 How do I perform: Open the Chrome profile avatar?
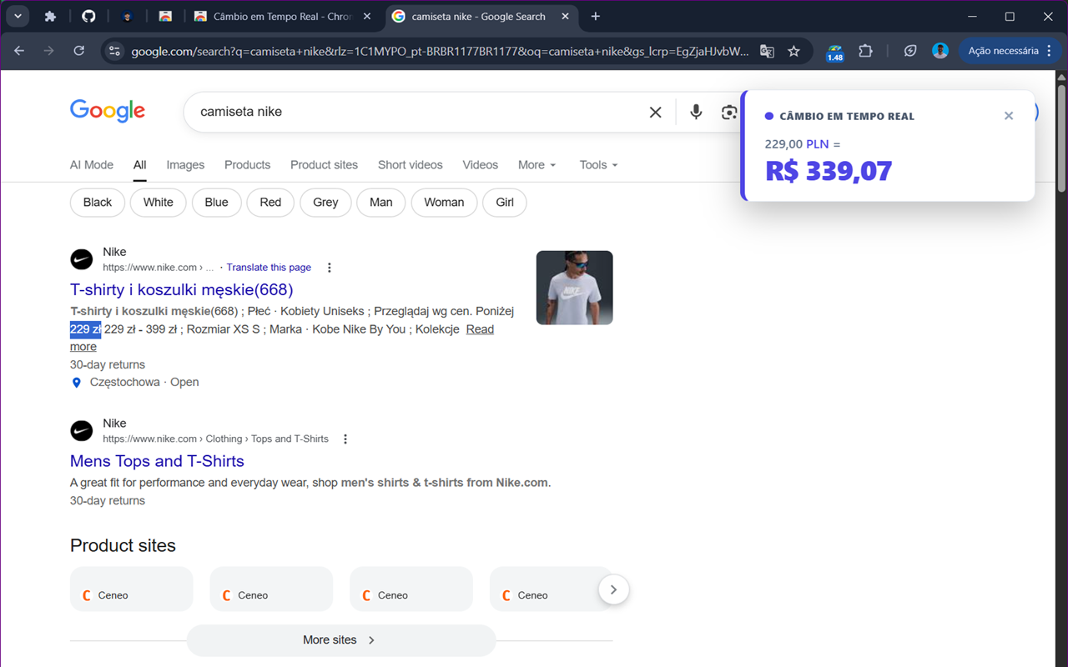pos(940,51)
